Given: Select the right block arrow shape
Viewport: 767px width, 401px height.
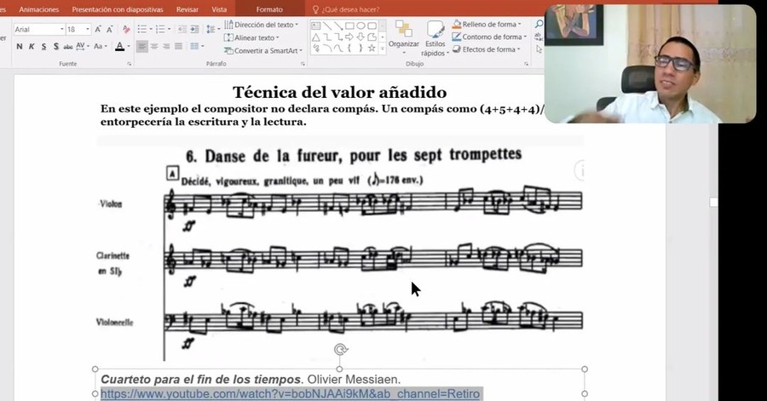Looking at the screenshot, I should tap(349, 37).
